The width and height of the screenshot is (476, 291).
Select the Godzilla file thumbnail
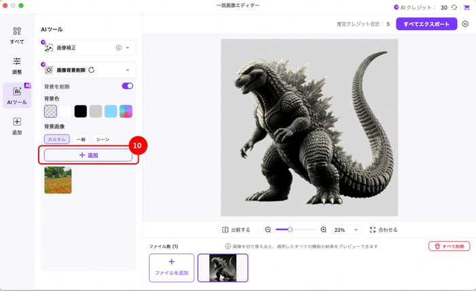[223, 268]
